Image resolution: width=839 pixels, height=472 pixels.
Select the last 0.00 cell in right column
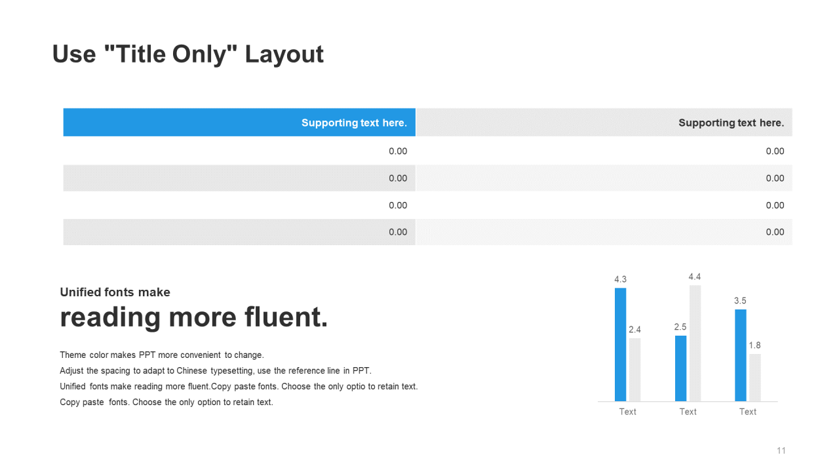pyautogui.click(x=604, y=232)
